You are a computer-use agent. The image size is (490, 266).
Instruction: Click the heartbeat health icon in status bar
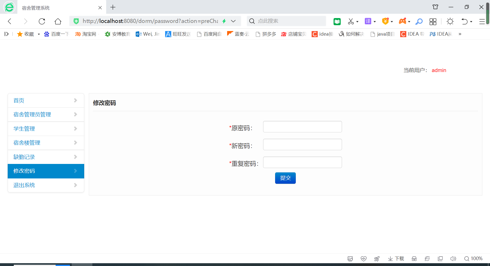(x=364, y=259)
